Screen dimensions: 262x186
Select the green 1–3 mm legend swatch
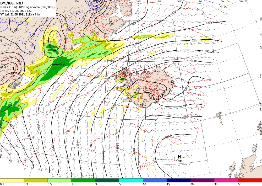83,180
